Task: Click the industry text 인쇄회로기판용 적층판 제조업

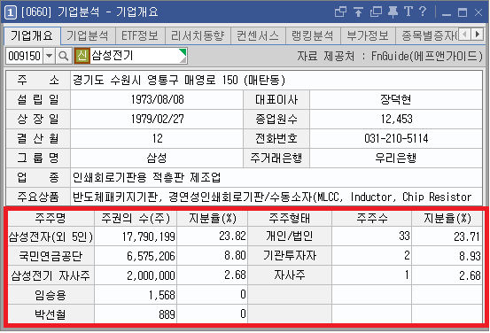Action: click(x=146, y=178)
